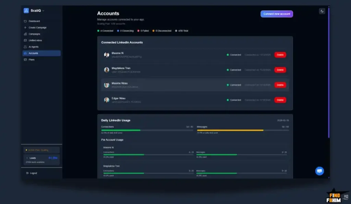The height and width of the screenshot is (204, 351).
Task: Expand the ScaliQ workspace dropdown chevron
Action: pos(44,11)
